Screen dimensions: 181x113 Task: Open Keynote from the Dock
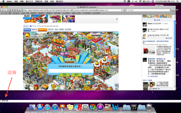(63, 107)
